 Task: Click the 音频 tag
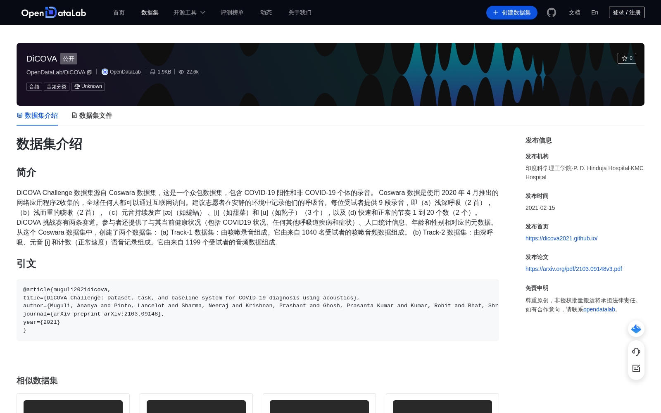tap(34, 87)
